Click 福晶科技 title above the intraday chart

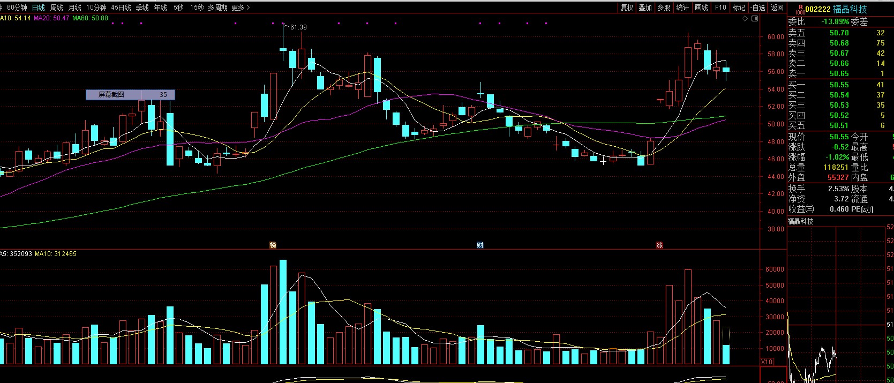pos(801,221)
